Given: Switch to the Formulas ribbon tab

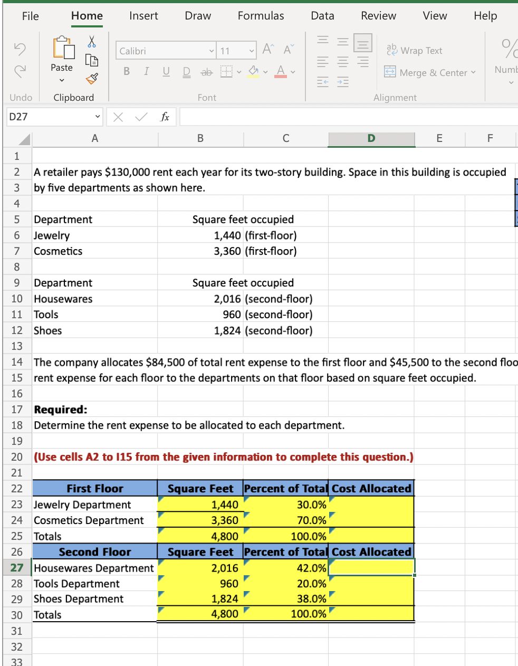Looking at the screenshot, I should pyautogui.click(x=261, y=16).
